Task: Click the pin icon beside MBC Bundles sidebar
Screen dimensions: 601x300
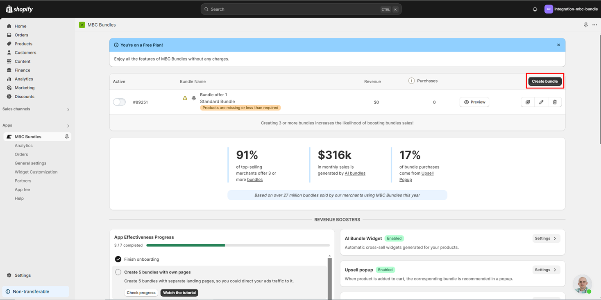Action: click(x=67, y=137)
